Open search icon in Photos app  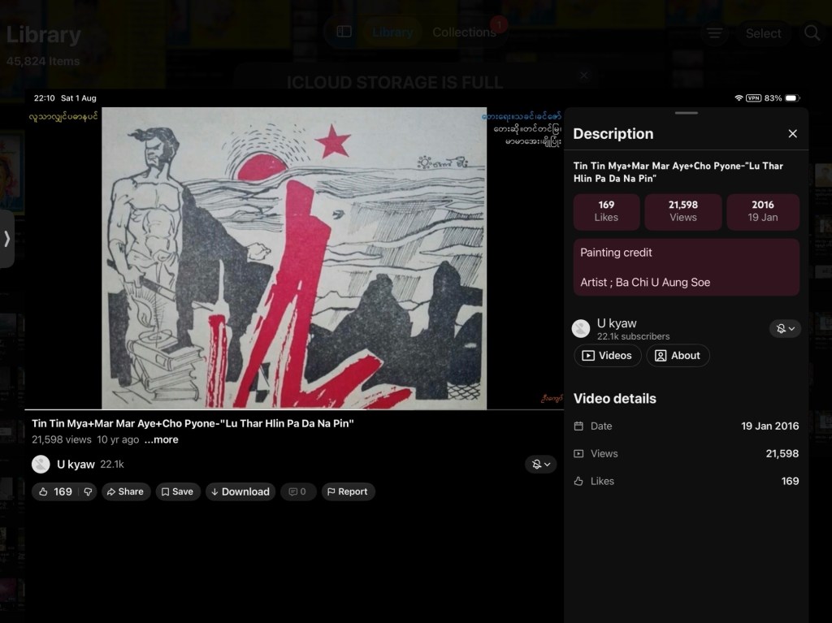(x=812, y=33)
